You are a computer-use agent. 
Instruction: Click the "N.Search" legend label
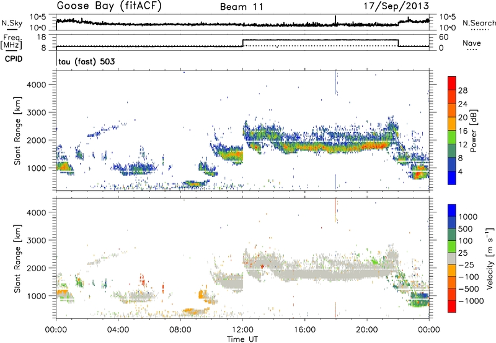point(479,23)
